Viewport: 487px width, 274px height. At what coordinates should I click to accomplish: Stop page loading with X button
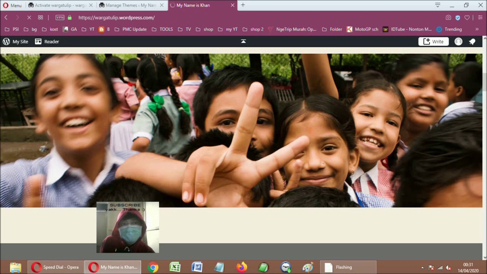pos(29,18)
